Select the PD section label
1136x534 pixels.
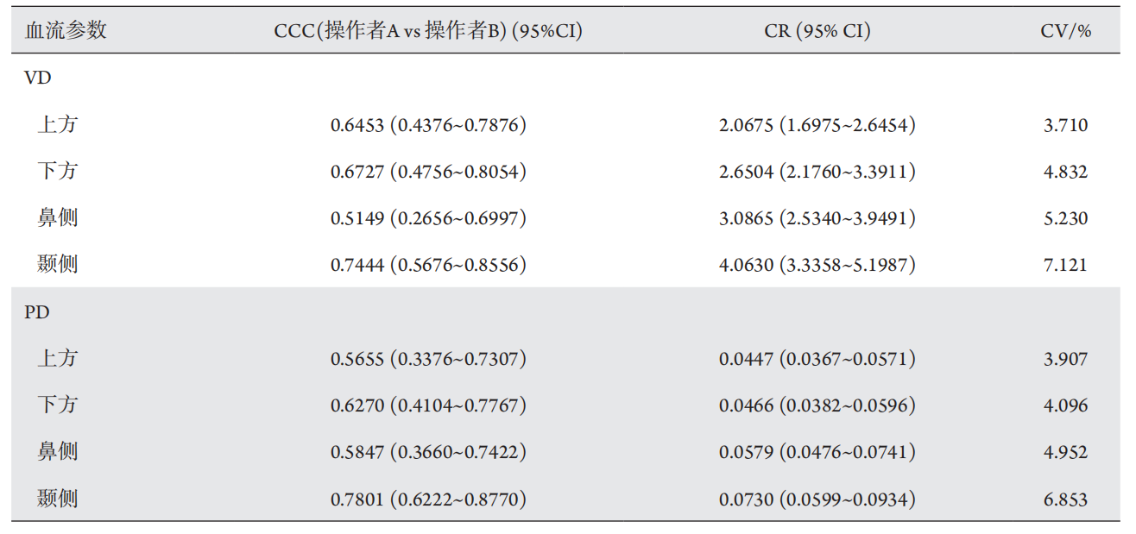point(37,312)
